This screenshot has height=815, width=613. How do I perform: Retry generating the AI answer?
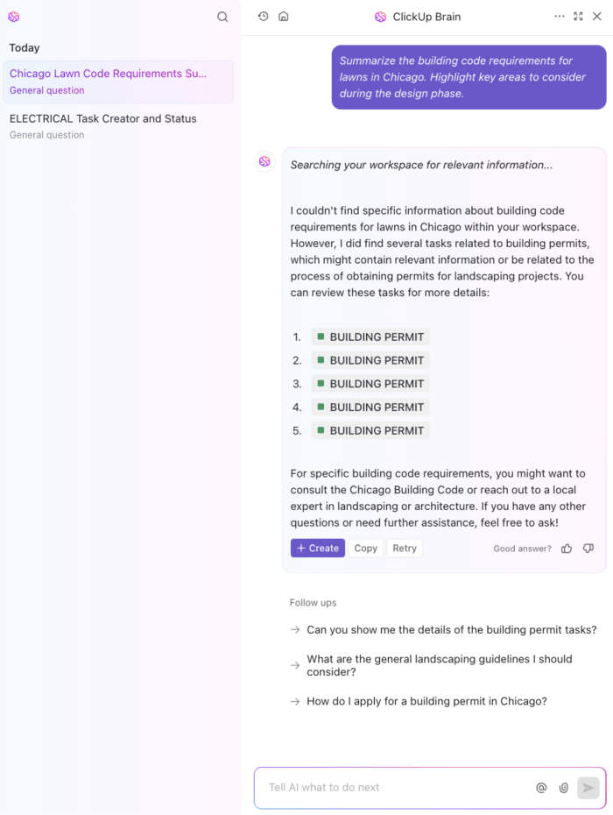click(405, 548)
